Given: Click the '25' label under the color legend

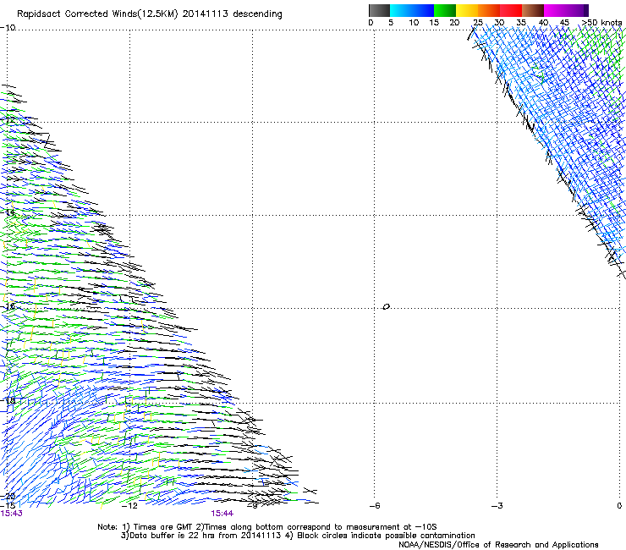Looking at the screenshot, I should pyautogui.click(x=478, y=22).
